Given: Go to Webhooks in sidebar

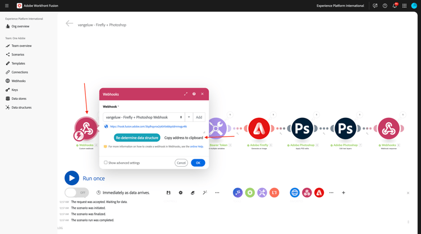Looking at the screenshot, I should pos(16,81).
